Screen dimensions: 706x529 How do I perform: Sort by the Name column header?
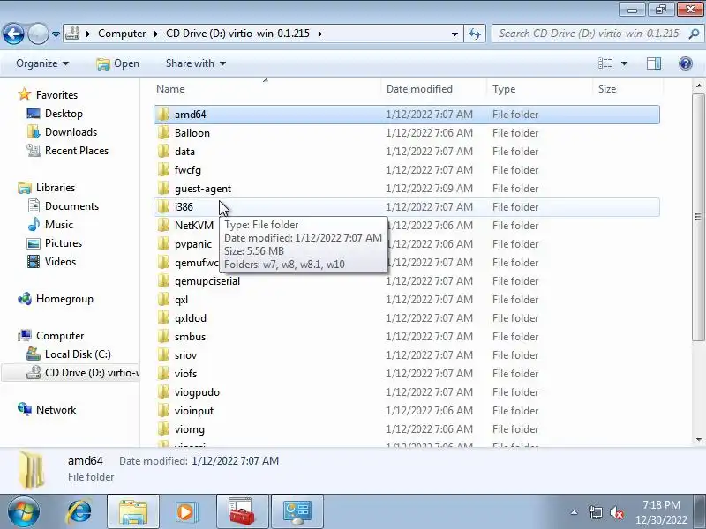click(x=267, y=89)
